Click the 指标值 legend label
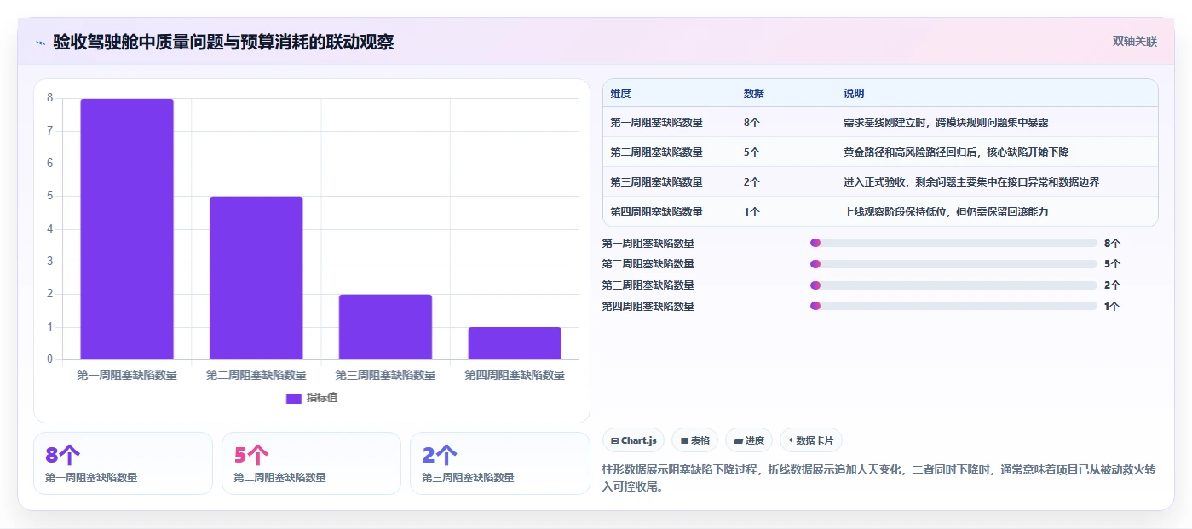This screenshot has height=529, width=1192. point(322,398)
